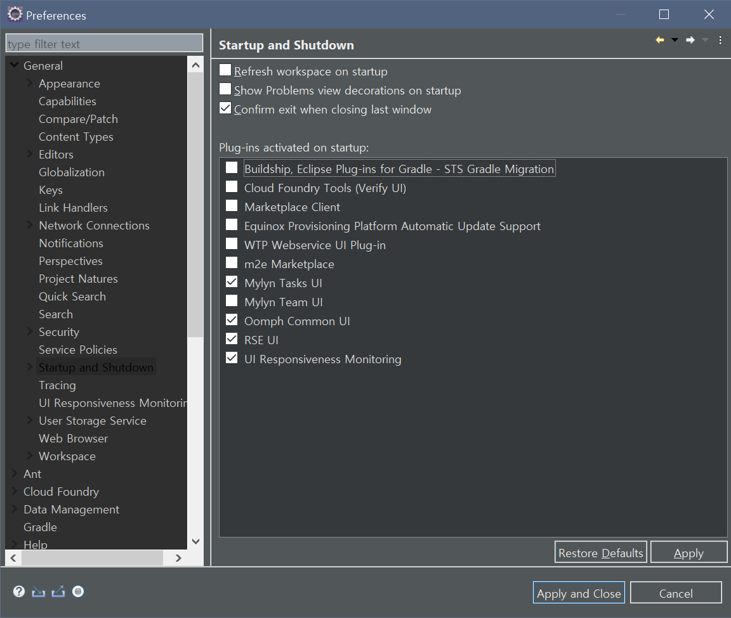731x618 pixels.
Task: Uncheck the Mylyn Tasks UI plug-in
Action: [232, 282]
